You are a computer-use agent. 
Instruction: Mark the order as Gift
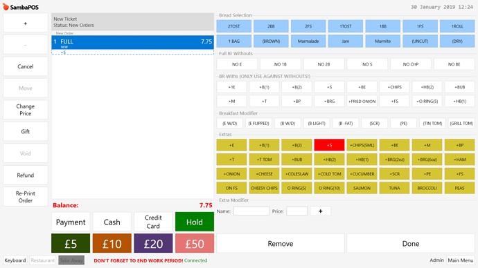click(x=26, y=131)
